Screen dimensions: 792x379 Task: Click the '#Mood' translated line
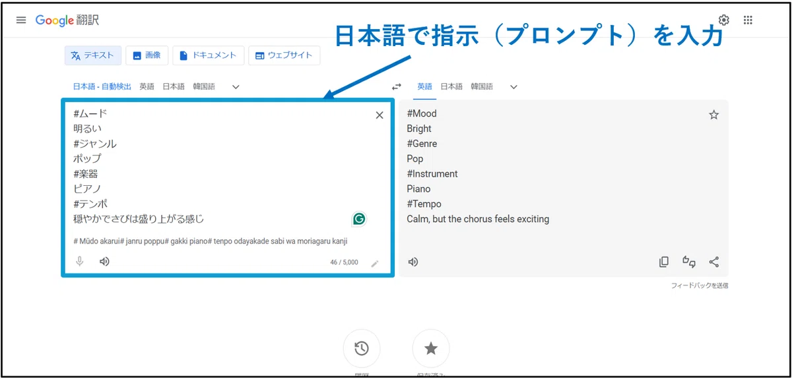(422, 113)
